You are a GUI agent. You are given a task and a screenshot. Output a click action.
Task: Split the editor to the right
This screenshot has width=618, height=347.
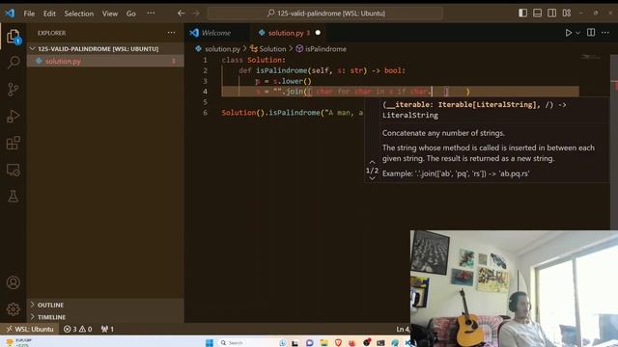(x=591, y=32)
